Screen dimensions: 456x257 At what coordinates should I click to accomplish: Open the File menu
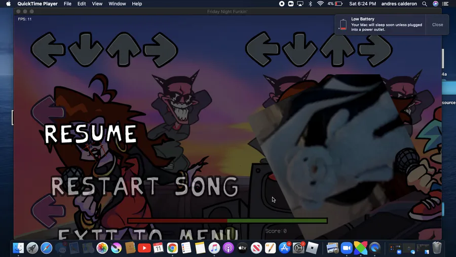pos(67,4)
